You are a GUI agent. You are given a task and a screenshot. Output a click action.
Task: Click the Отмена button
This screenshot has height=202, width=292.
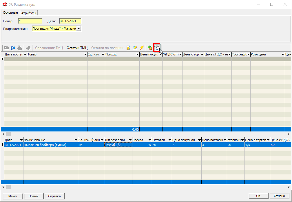(279, 196)
